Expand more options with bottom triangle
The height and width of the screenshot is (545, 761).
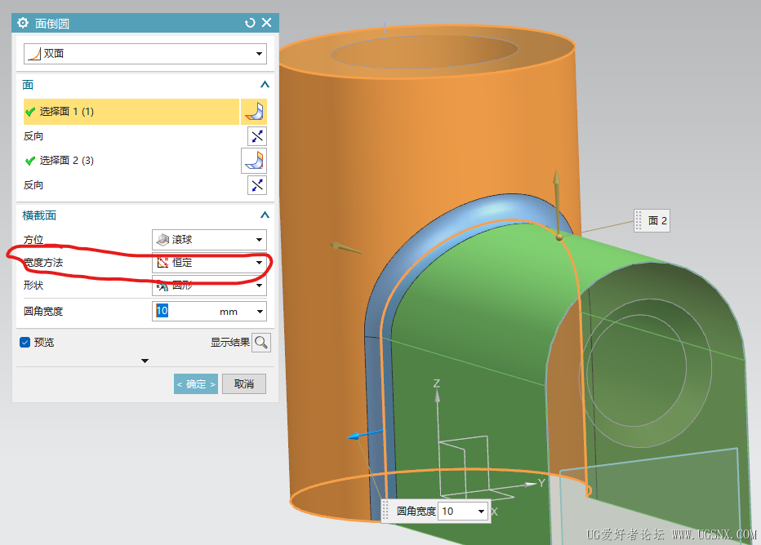click(x=145, y=361)
